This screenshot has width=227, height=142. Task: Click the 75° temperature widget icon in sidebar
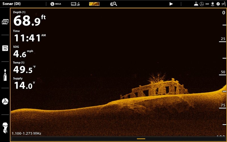click(x=5, y=48)
